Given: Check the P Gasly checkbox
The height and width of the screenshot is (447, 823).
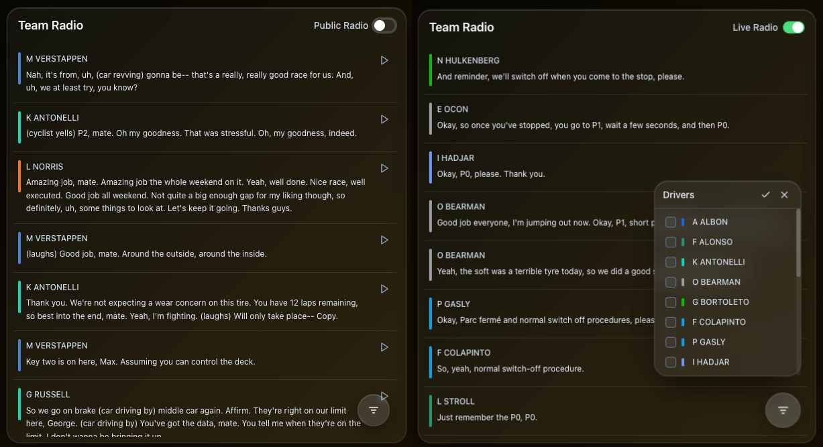Looking at the screenshot, I should click(671, 342).
